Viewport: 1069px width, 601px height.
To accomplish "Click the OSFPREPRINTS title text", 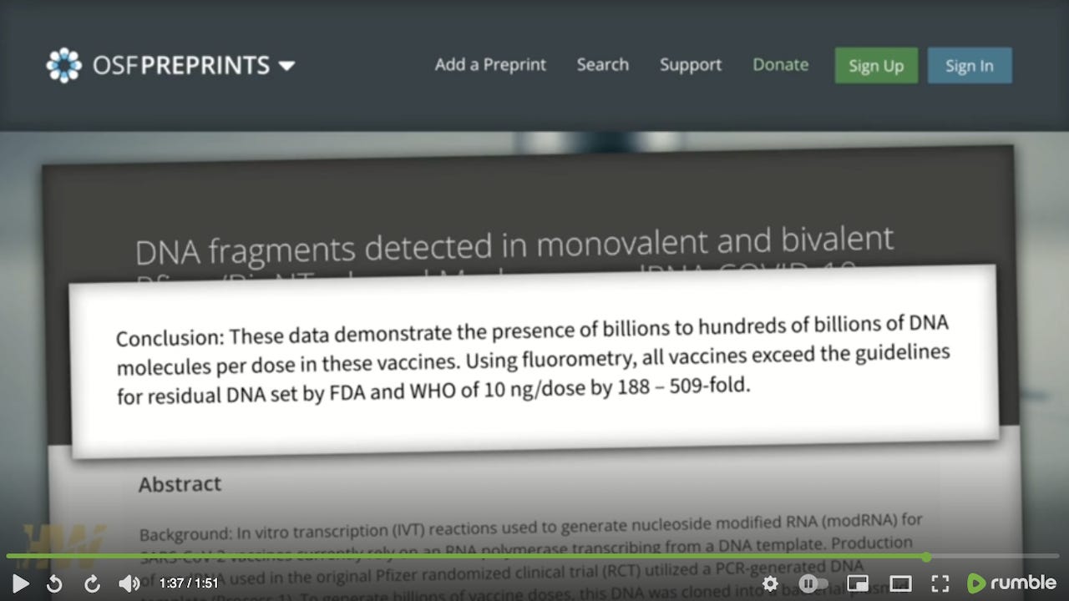I will click(x=180, y=65).
